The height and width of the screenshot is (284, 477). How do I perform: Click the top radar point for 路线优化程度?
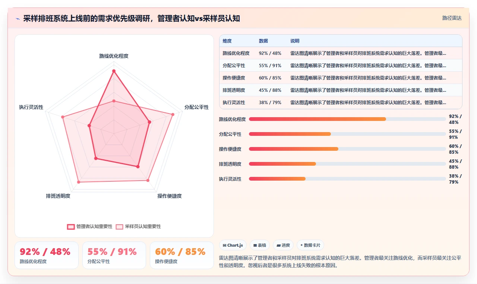click(x=114, y=71)
